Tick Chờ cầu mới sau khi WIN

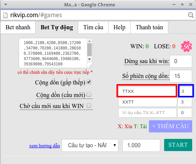pyautogui.click(x=89, y=105)
